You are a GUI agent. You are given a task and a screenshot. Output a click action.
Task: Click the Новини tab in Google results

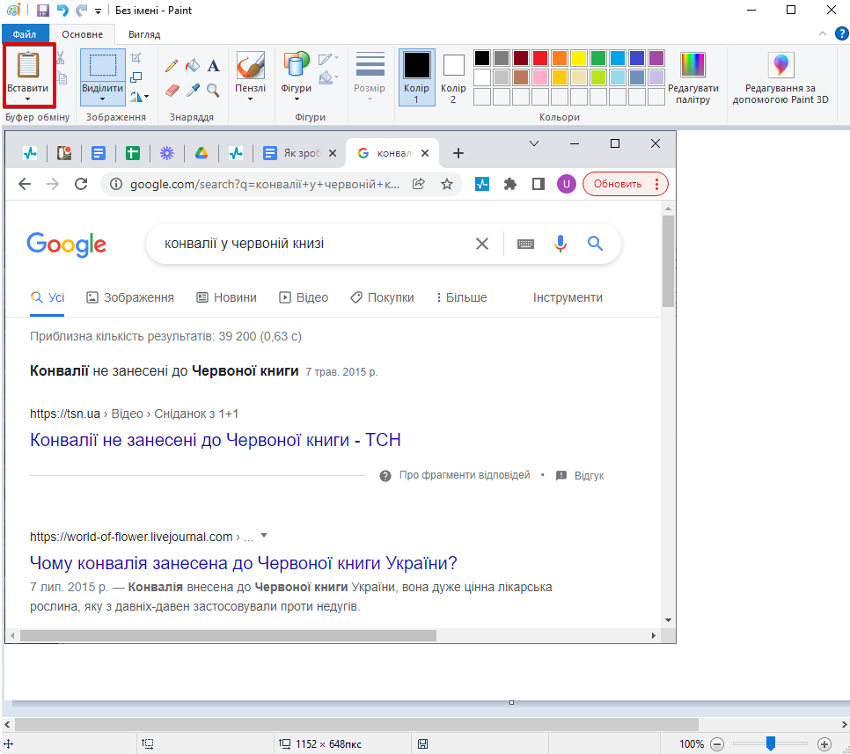pos(227,297)
